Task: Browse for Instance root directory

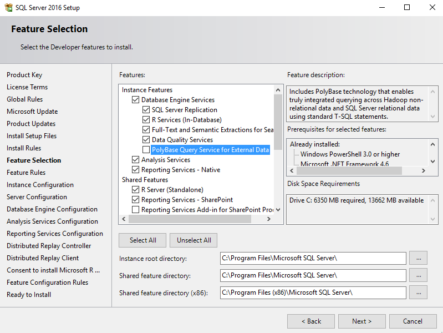Action: tap(419, 258)
